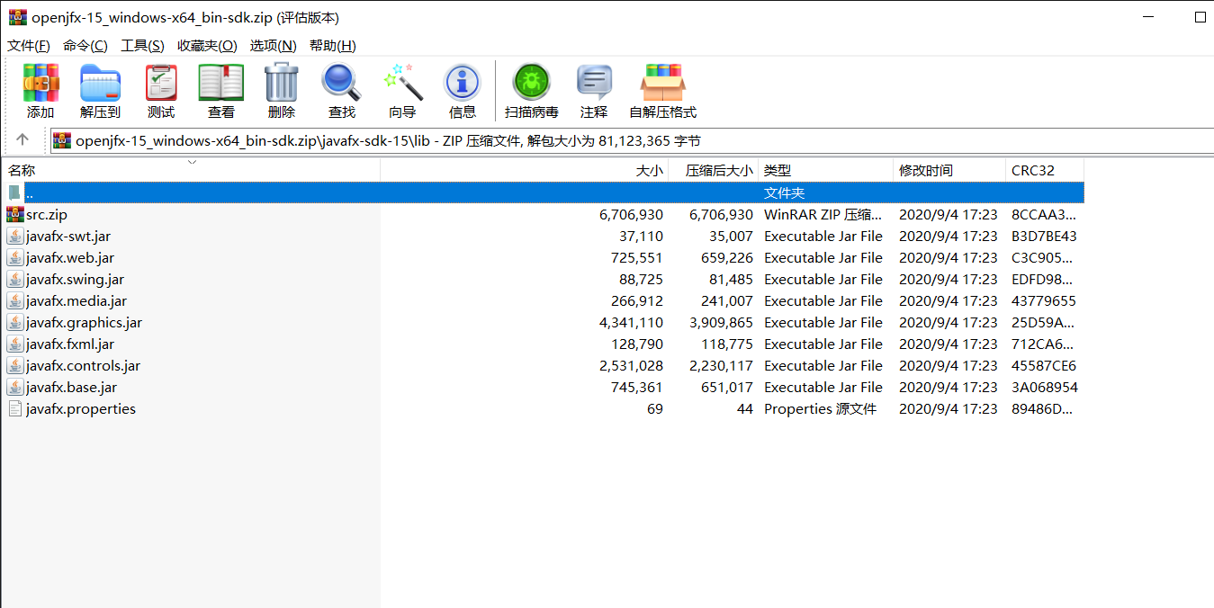Image resolution: width=1214 pixels, height=608 pixels.
Task: Open the 向导 (Wizard) wand icon
Action: tap(402, 83)
